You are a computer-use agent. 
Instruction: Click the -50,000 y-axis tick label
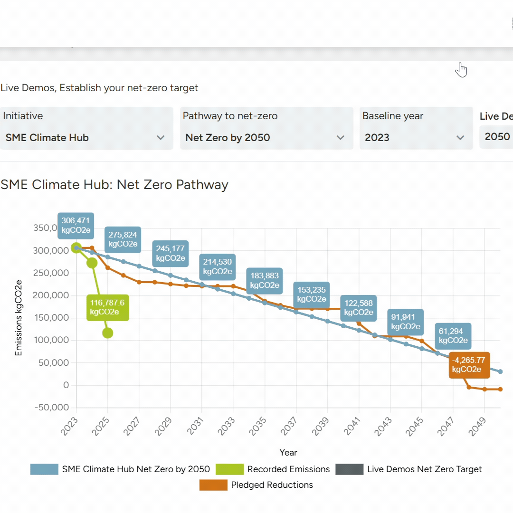[52, 408]
